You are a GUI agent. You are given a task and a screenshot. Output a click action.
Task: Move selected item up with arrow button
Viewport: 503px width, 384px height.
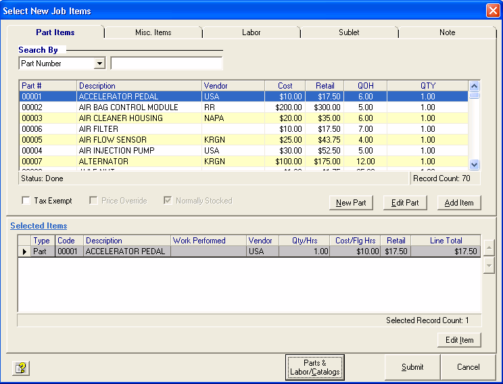489,247
